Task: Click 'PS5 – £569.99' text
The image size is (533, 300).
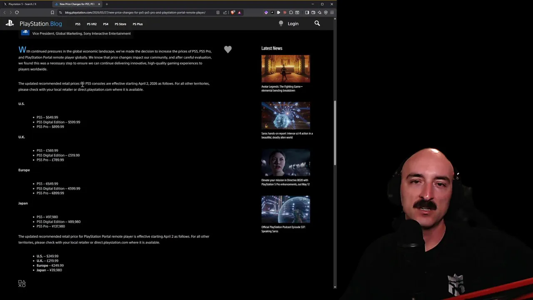Action: pos(47,150)
